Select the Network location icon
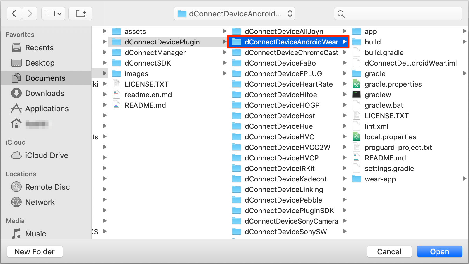Screen dimensions: 469x264 point(16,202)
